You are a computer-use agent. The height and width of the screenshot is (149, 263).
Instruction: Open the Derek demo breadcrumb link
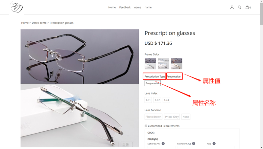[x=39, y=23]
